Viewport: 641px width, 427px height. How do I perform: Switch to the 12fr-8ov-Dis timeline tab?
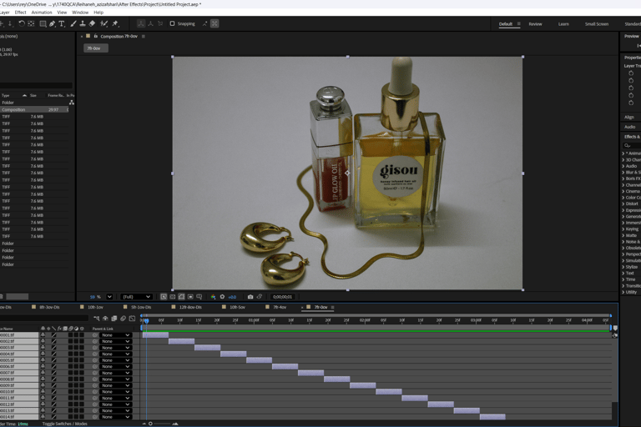coord(190,307)
